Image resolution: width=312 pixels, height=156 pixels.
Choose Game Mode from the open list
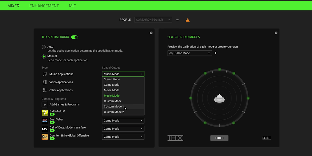(123, 85)
